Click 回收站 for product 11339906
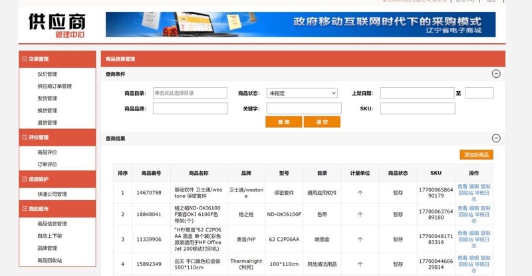Image resolution: width=532 pixels, height=276 pixels. pos(465,239)
